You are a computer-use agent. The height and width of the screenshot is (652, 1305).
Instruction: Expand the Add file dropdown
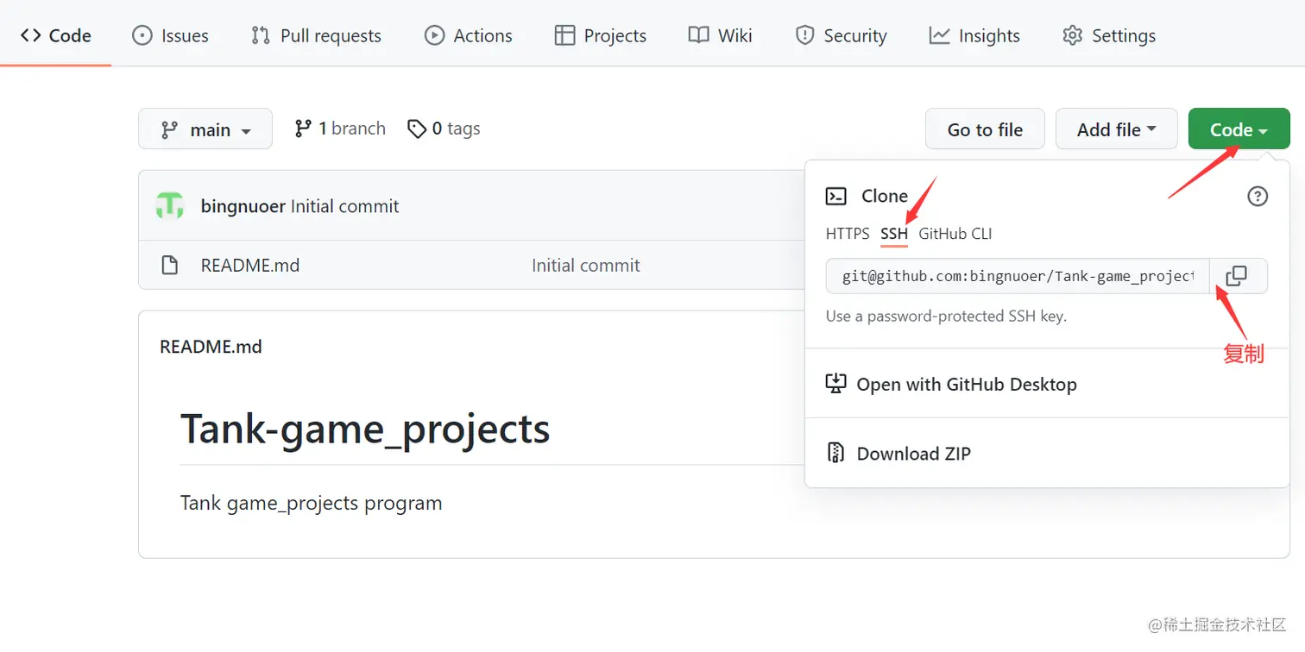coord(1116,129)
